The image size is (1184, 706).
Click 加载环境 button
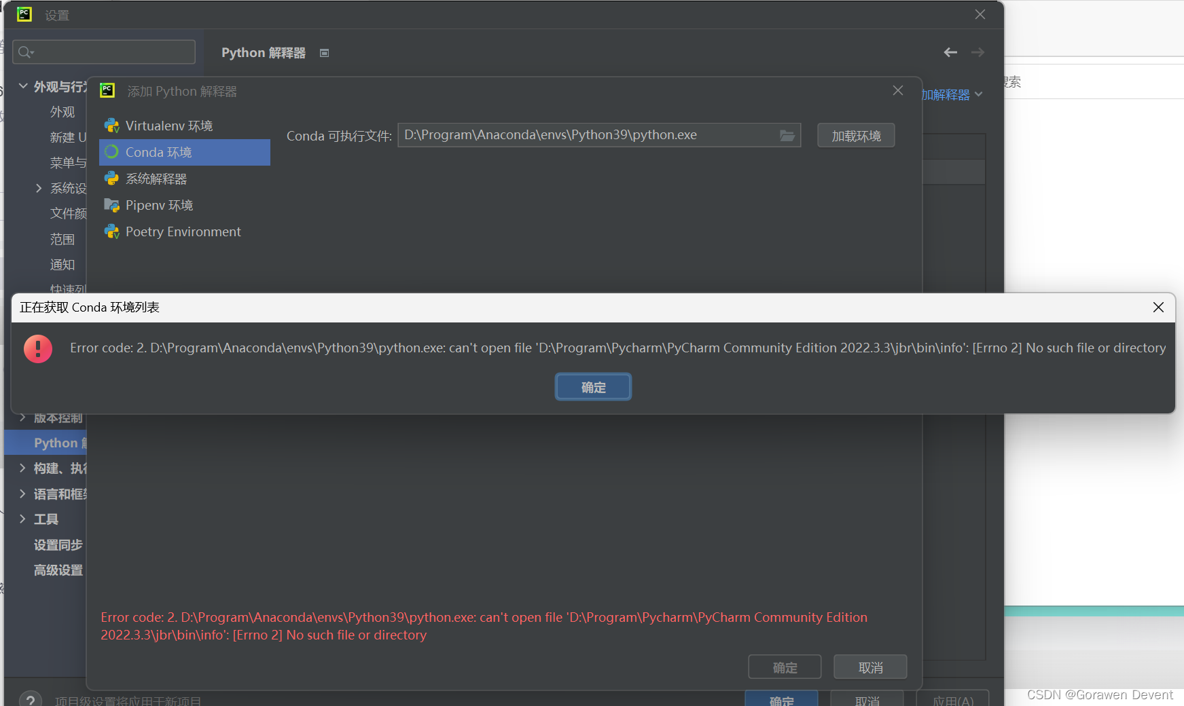pos(856,136)
